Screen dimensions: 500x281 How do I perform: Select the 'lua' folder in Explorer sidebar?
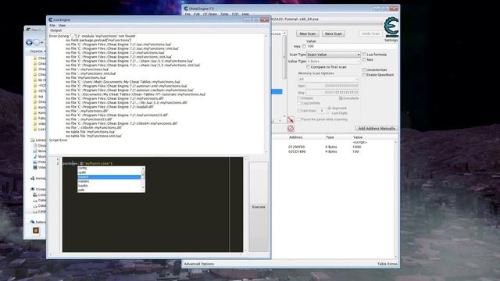(x=38, y=96)
